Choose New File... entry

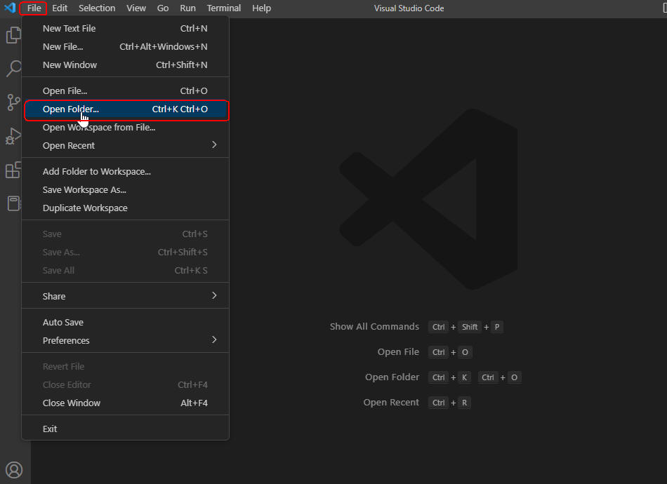click(126, 47)
